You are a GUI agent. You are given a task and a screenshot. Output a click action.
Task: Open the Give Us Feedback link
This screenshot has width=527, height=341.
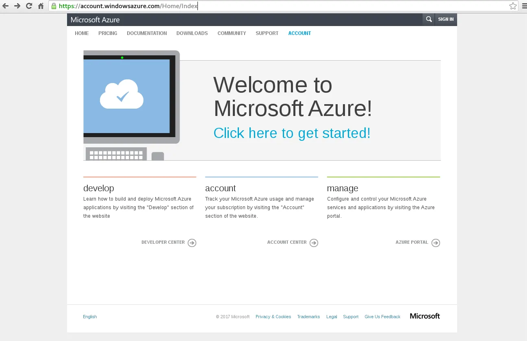pos(382,317)
